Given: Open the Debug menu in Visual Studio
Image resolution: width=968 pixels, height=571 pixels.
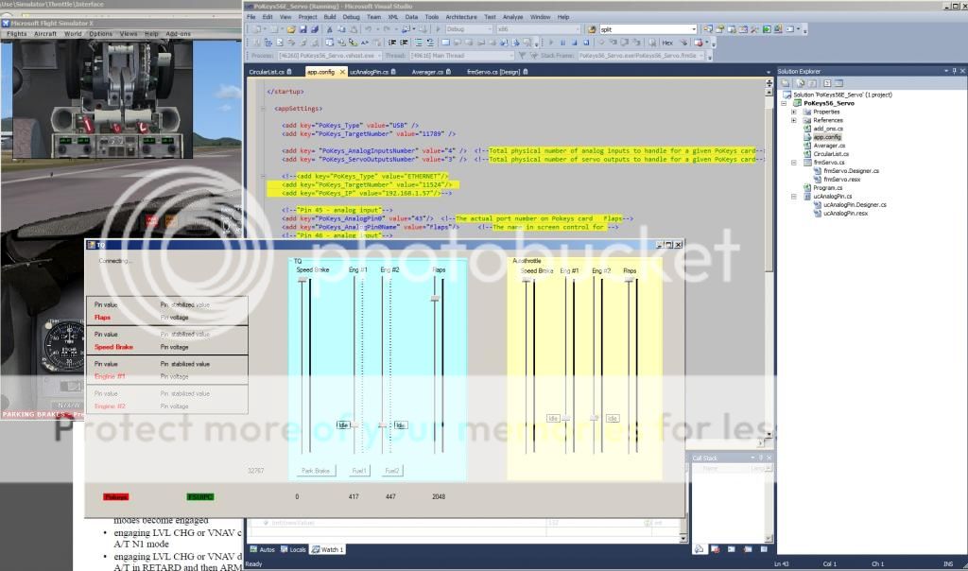Looking at the screenshot, I should 351,17.
